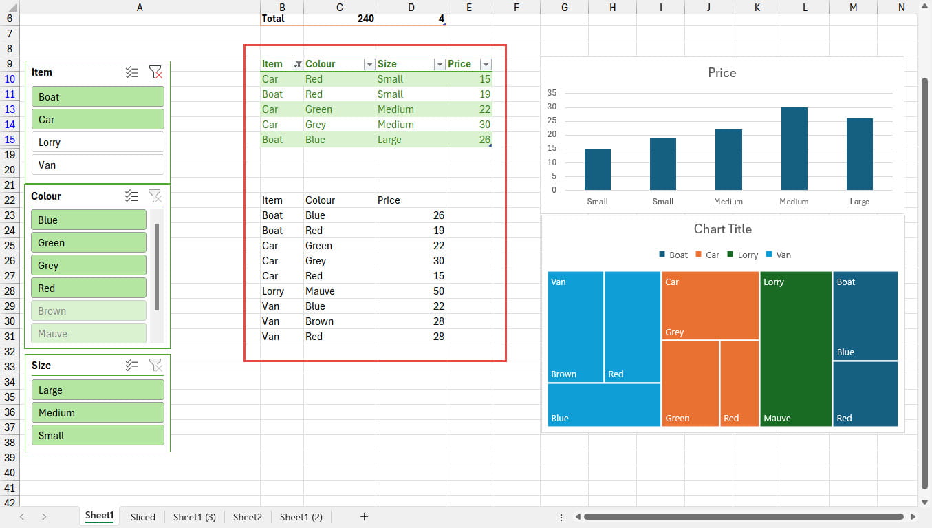Viewport: 932px width, 528px height.
Task: Toggle the Grey option in the Colour slicer
Action: coord(88,266)
